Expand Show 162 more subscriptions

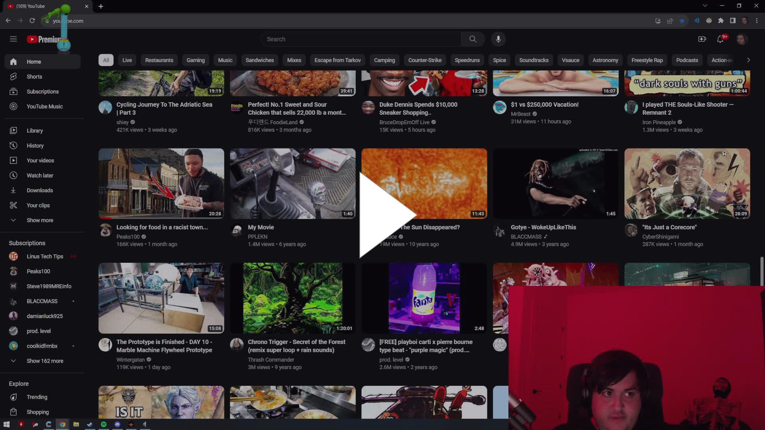coord(45,361)
